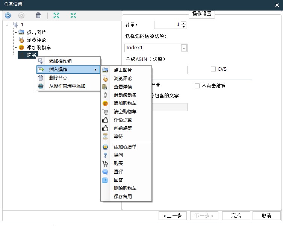Select 问题点赞 from the submenu
Viewport: 283px width, 226px height.
(x=126, y=128)
